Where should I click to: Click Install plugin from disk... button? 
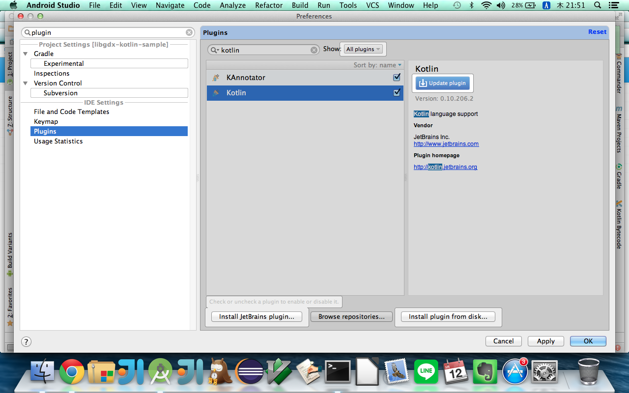point(448,317)
